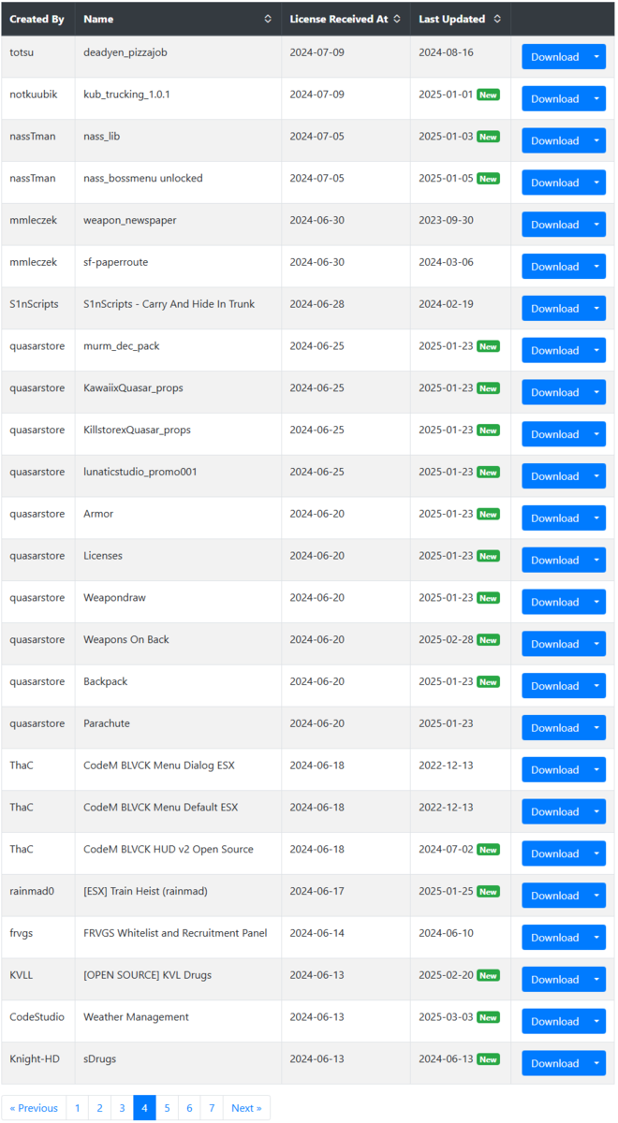Click the New badge next to nass_bossmenu unlocked
618x1123 pixels.
488,179
